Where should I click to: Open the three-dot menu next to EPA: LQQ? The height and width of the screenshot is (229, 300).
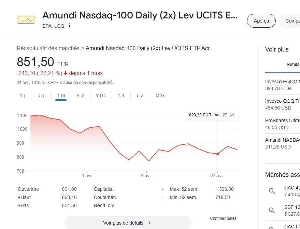click(x=70, y=26)
